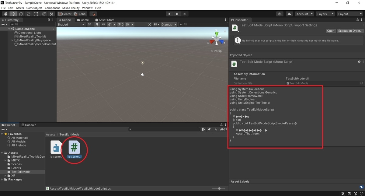Click the Play button to enter Play mode
Image resolution: width=365 pixels, height=196 pixels.
169,14
